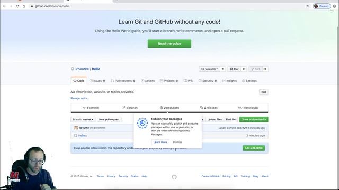The height and width of the screenshot is (190, 339).
Task: Open the footer Security link
Action: pyautogui.click(x=123, y=176)
